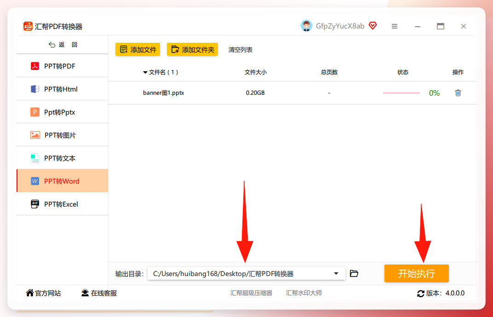Open the PPT转Excel mode
493x317 pixels.
click(x=62, y=204)
